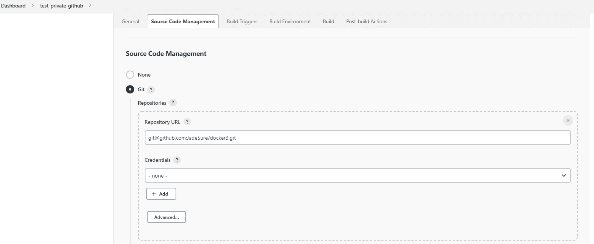Remove the repository with the X button

coord(568,120)
